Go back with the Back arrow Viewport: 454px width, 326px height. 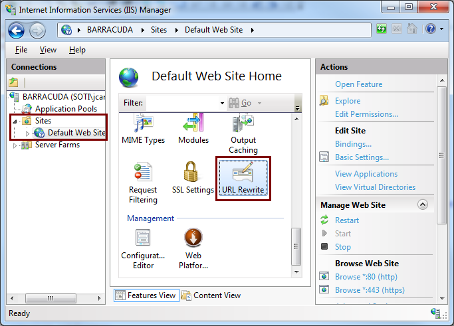[x=16, y=30]
